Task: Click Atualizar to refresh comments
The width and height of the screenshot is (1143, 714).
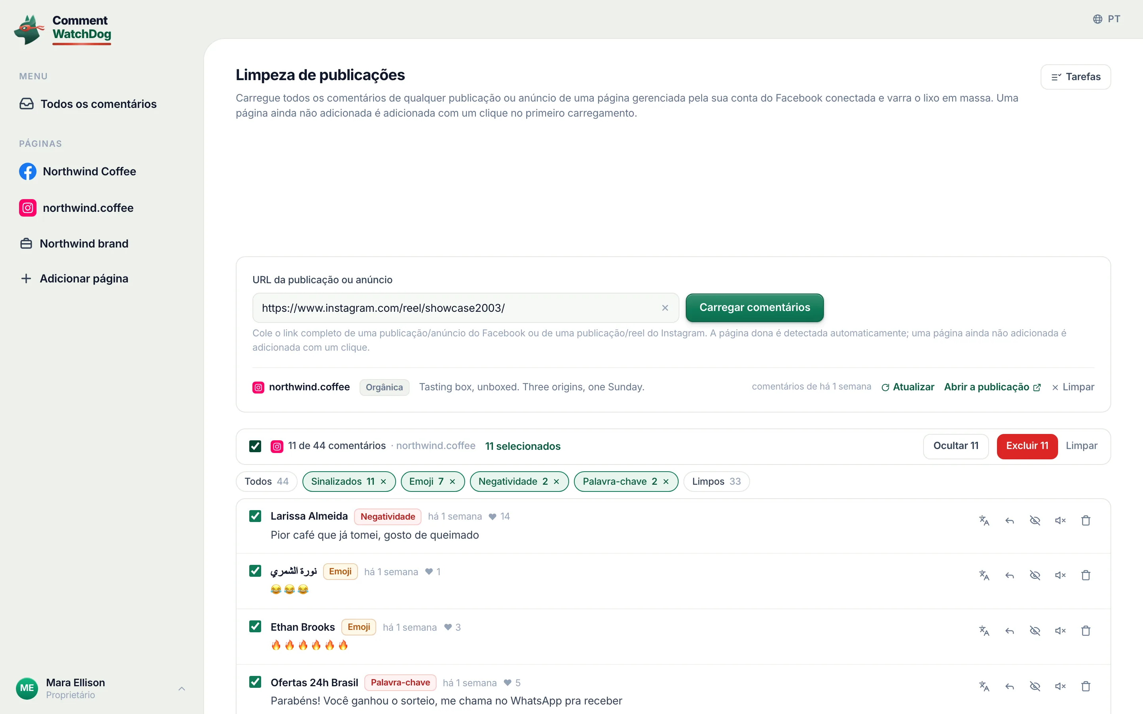Action: pos(908,387)
